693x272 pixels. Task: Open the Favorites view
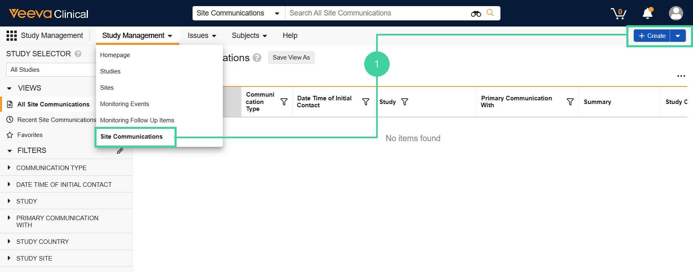pos(30,135)
